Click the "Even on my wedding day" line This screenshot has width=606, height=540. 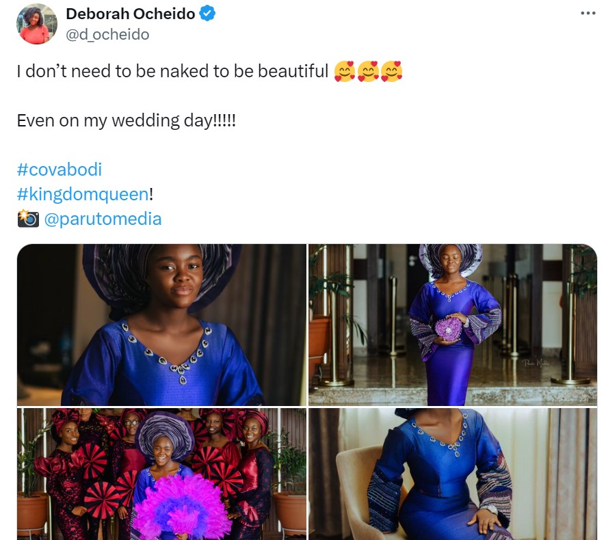126,121
